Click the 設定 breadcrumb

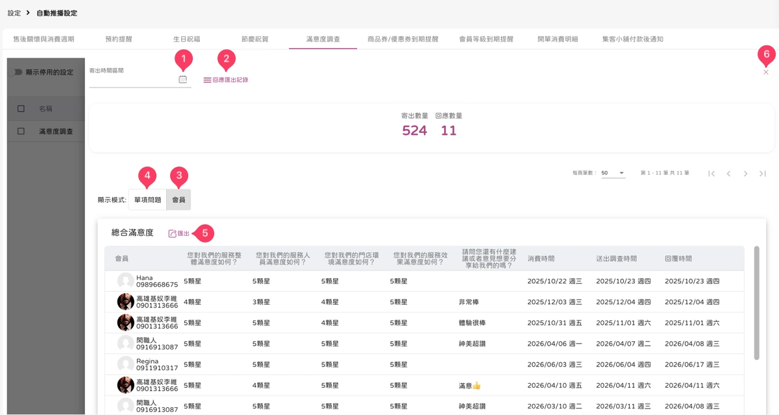click(x=14, y=13)
